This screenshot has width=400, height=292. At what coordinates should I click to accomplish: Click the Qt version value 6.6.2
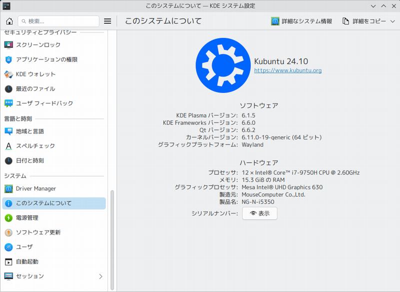[x=248, y=130]
